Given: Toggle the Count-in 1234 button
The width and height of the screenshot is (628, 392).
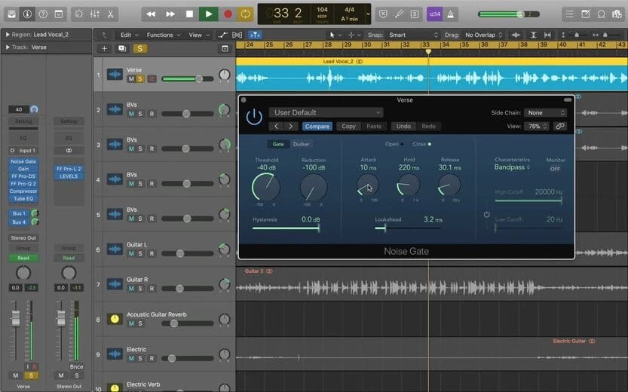Looking at the screenshot, I should click(434, 14).
